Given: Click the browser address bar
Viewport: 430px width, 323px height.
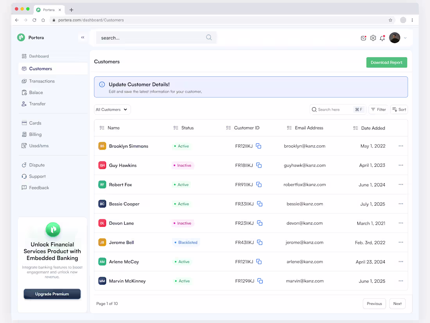Looking at the screenshot, I should tap(222, 20).
